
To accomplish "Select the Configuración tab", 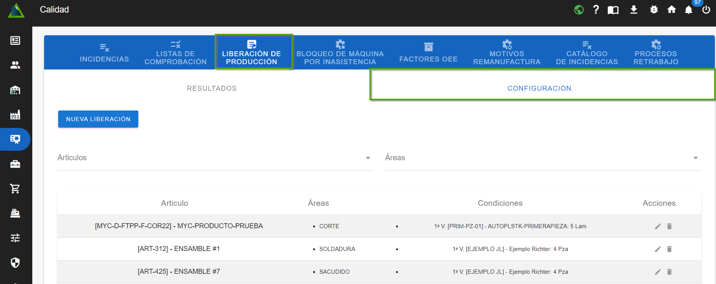I will tap(539, 88).
